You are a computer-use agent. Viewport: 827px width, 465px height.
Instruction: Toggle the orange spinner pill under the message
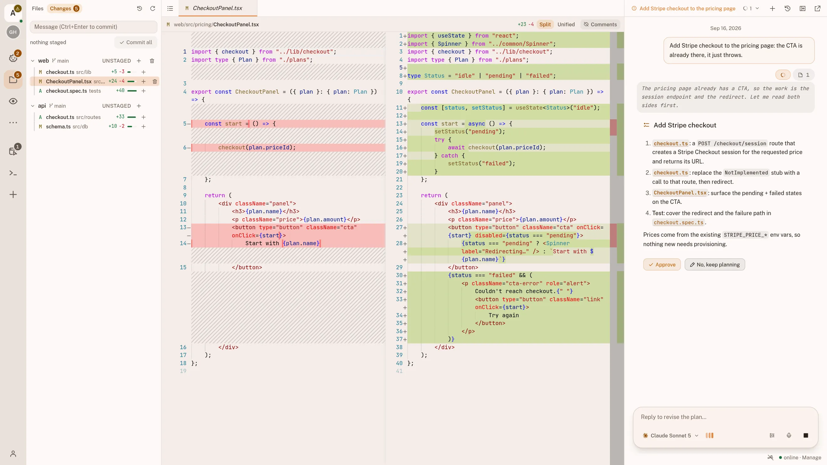(783, 75)
